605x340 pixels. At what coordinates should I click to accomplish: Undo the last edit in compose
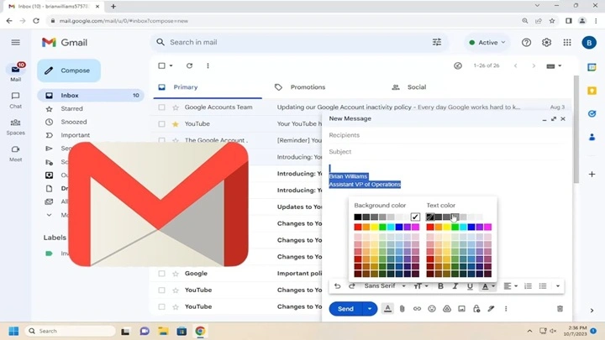click(338, 286)
